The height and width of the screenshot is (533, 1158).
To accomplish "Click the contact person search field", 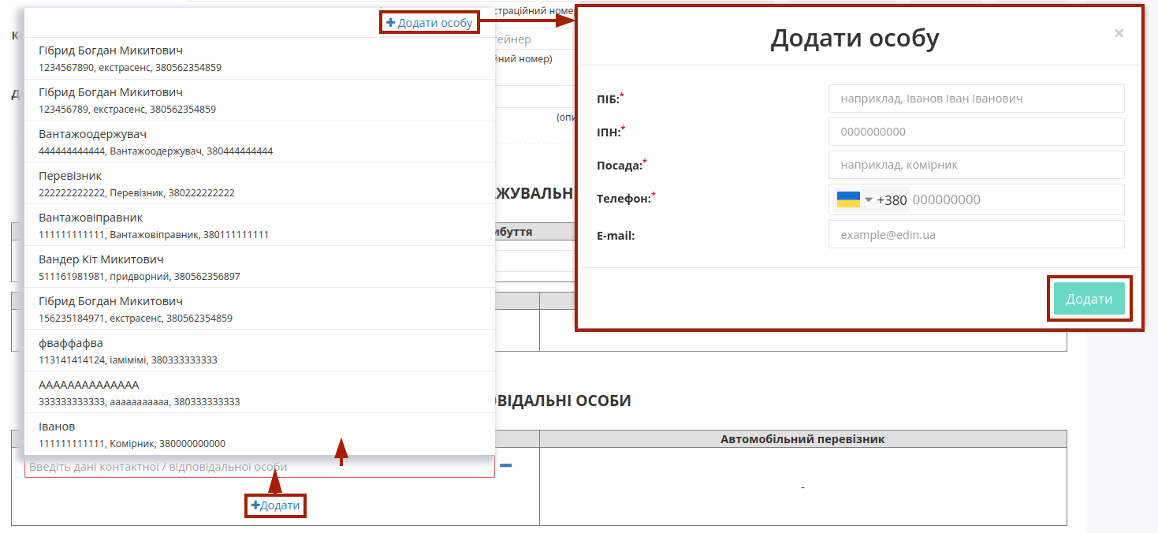I will coord(259,467).
